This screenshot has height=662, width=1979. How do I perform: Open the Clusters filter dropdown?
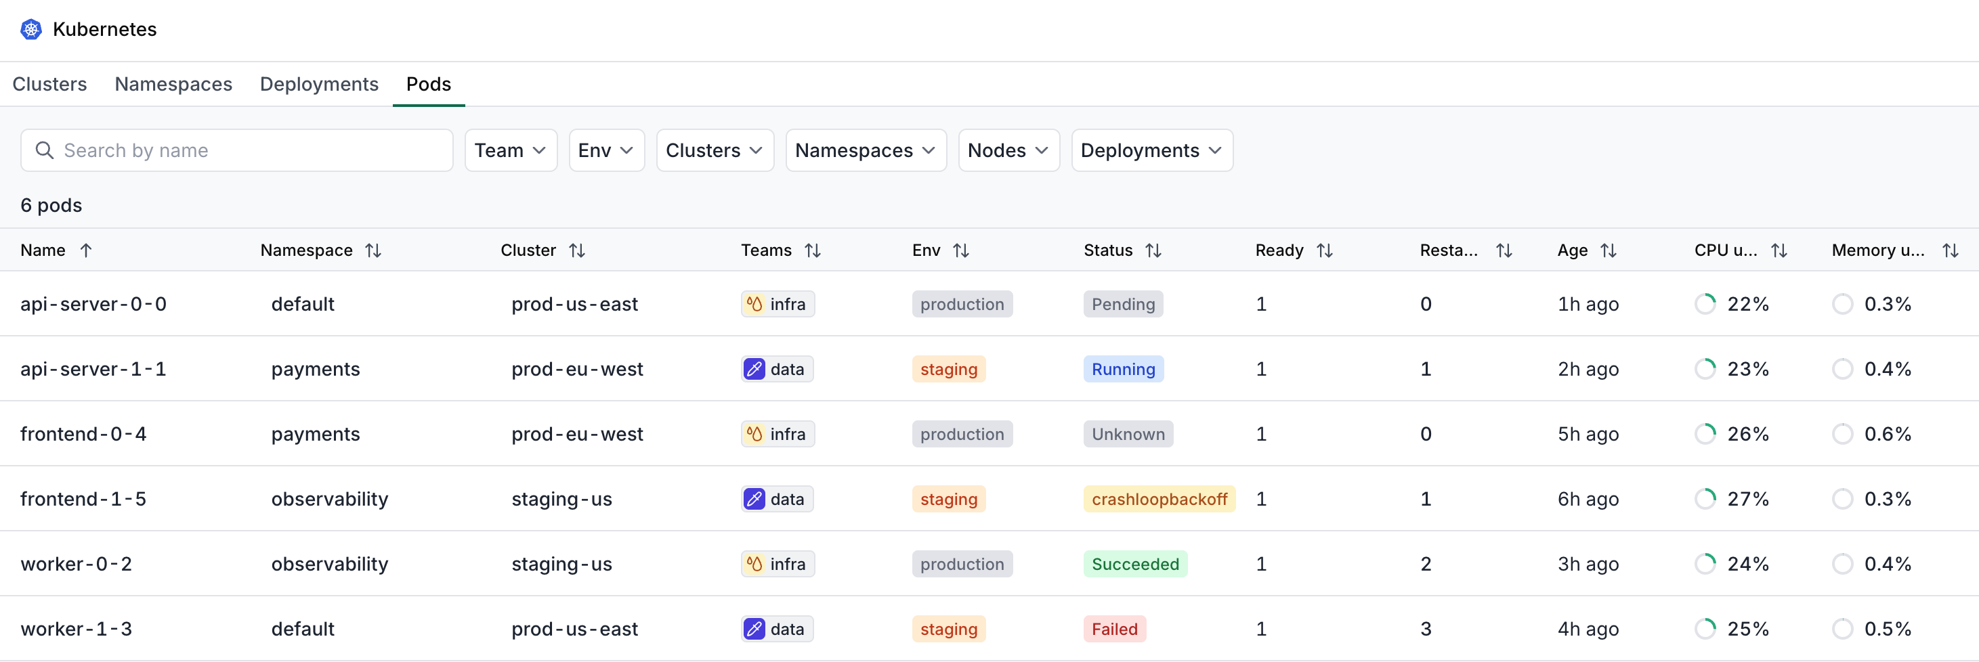[715, 150]
